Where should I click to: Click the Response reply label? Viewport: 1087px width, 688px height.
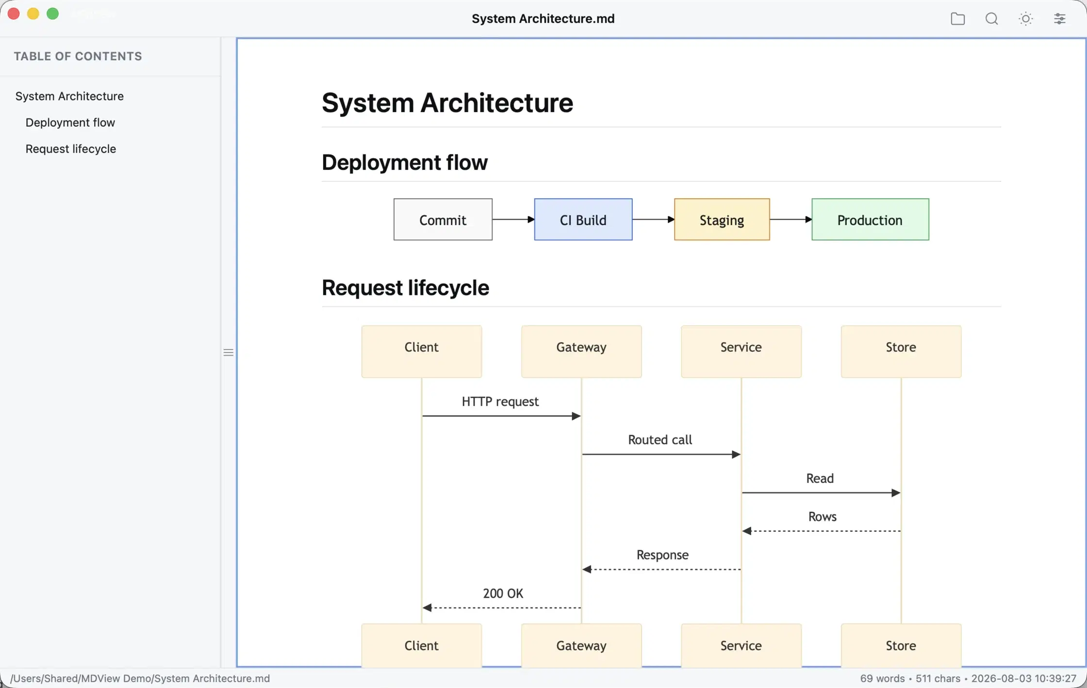click(x=662, y=555)
